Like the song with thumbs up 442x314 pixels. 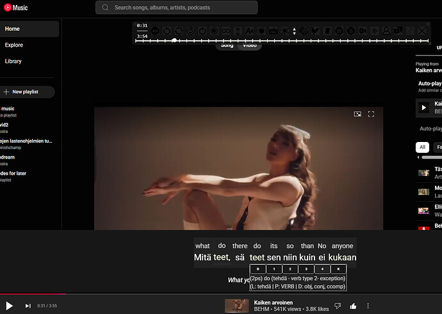point(353,306)
